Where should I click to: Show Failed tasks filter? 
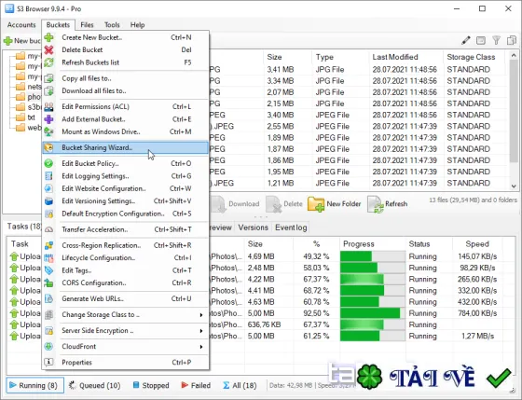[196, 385]
